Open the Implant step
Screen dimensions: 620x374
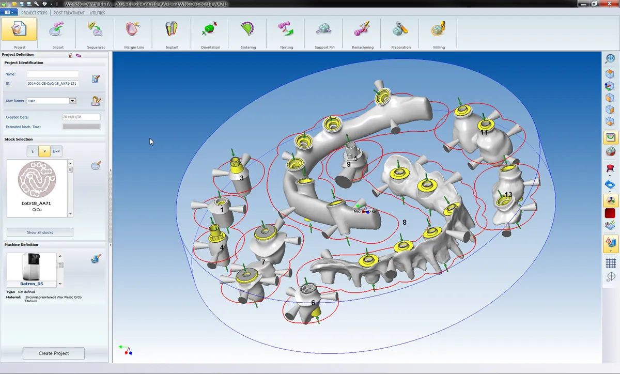tap(172, 30)
